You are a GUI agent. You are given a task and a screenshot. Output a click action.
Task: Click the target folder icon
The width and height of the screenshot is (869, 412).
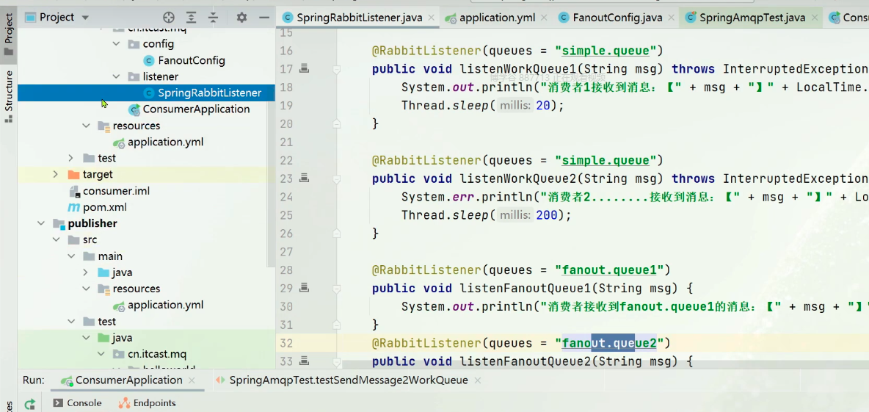pyautogui.click(x=73, y=175)
